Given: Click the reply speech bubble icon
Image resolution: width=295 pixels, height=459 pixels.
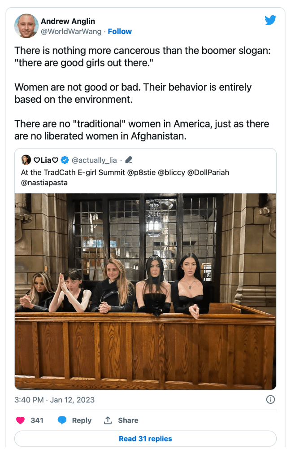Looking at the screenshot, I should click(x=62, y=420).
